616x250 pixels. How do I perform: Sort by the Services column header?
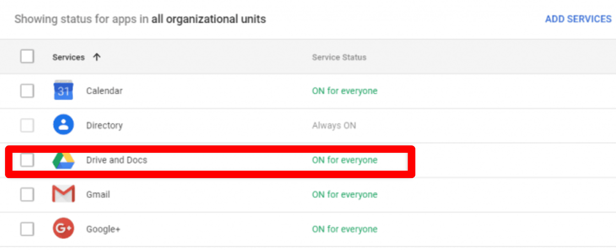tap(68, 58)
